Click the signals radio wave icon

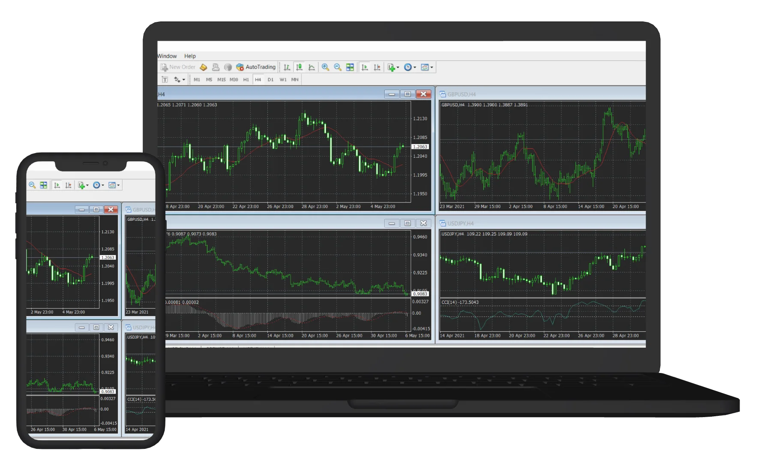[228, 67]
